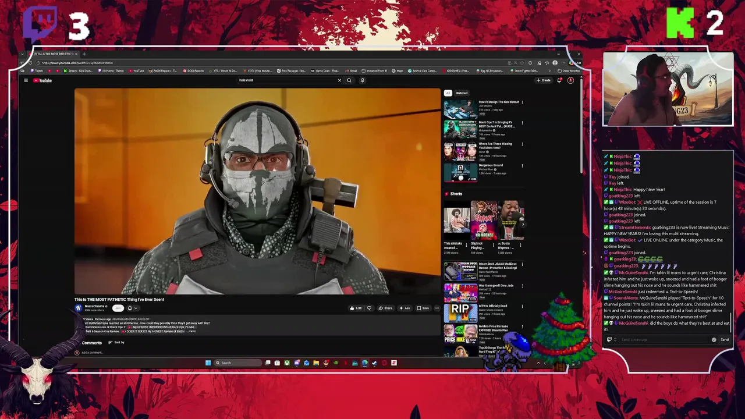The width and height of the screenshot is (745, 419).
Task: Select the active YouTube browser tab
Action: click(x=54, y=54)
